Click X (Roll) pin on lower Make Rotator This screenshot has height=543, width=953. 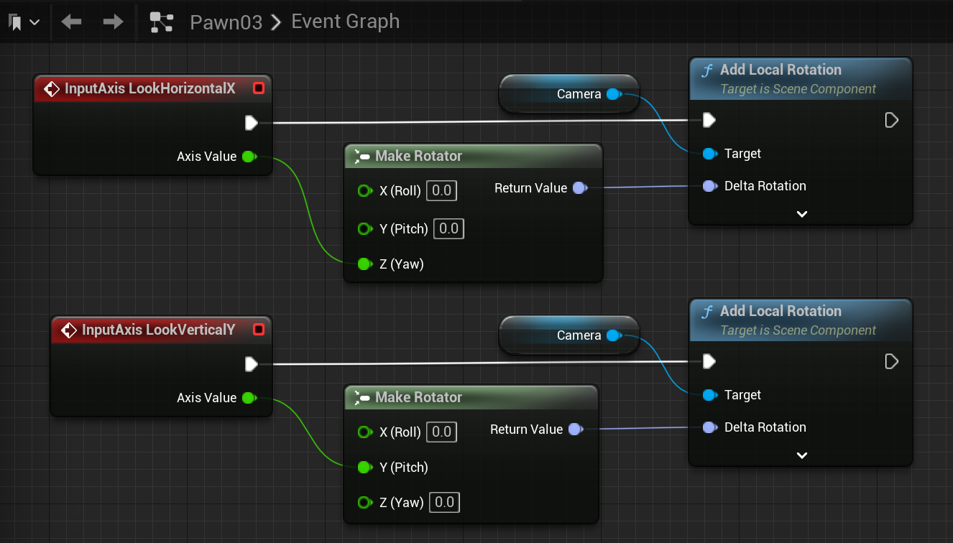coord(364,432)
